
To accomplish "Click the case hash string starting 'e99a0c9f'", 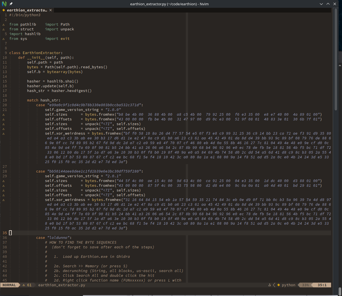I will tap(94, 105).
